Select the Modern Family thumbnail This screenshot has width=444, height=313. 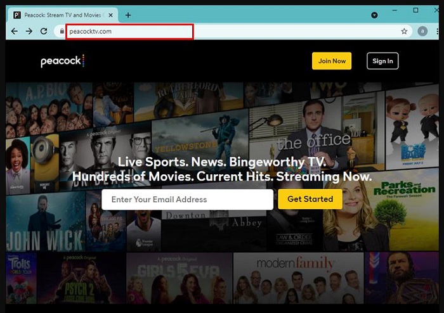point(298,278)
